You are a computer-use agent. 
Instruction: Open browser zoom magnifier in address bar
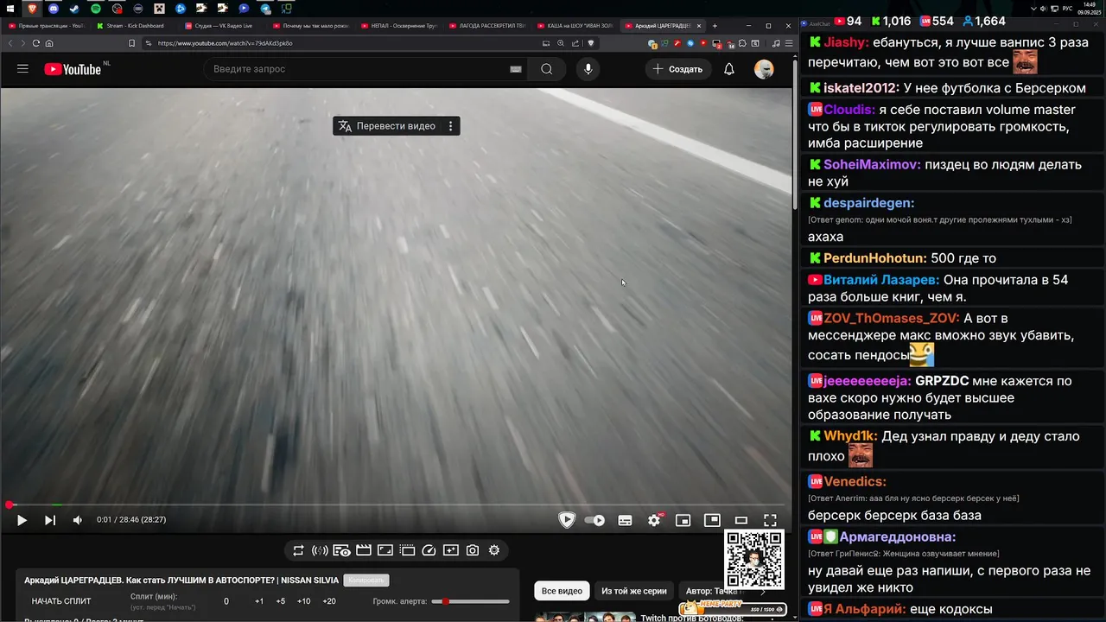click(x=560, y=43)
